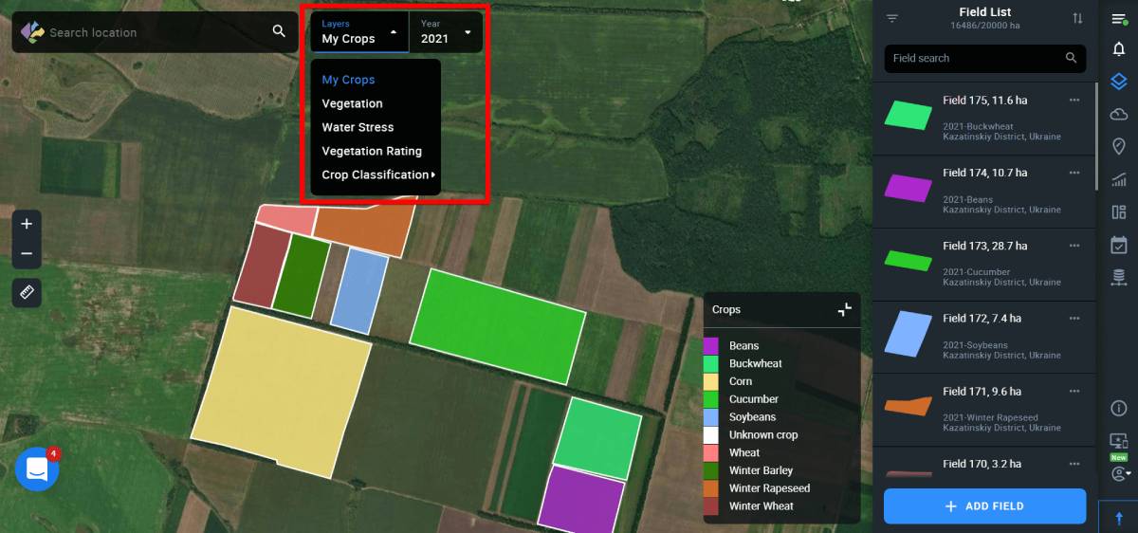This screenshot has height=533, width=1138.
Task: Open the calendar check icon in sidebar
Action: pyautogui.click(x=1118, y=245)
